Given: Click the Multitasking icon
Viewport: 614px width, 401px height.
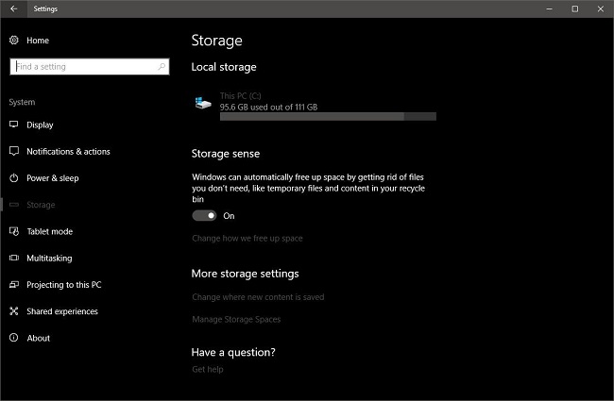Looking at the screenshot, I should pos(14,258).
